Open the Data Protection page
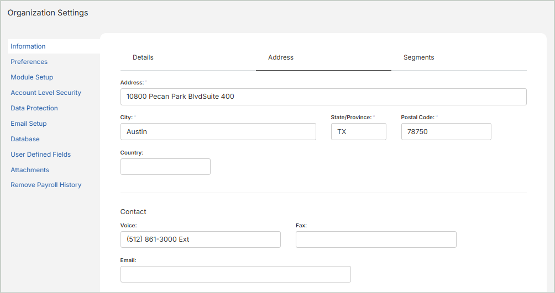This screenshot has width=555, height=293. 34,108
